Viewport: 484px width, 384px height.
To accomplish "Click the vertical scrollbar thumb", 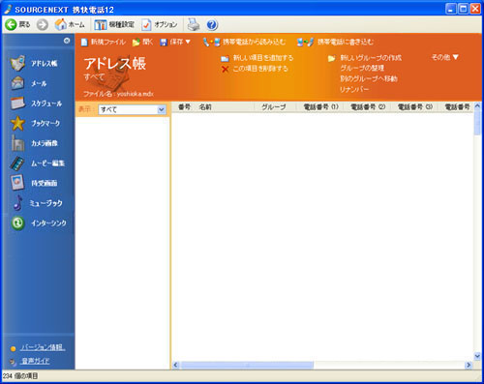I will pos(477,123).
